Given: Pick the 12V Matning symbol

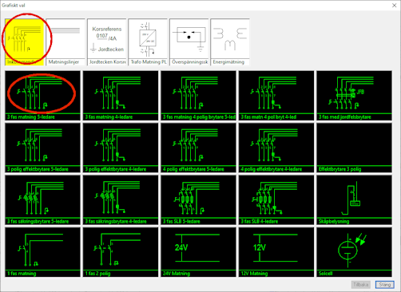Looking at the screenshot, I should click(276, 252).
